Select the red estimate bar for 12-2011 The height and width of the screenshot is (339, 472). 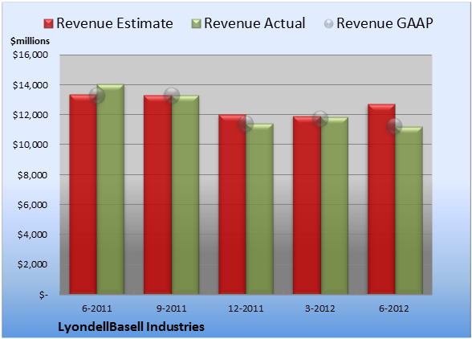click(x=232, y=204)
